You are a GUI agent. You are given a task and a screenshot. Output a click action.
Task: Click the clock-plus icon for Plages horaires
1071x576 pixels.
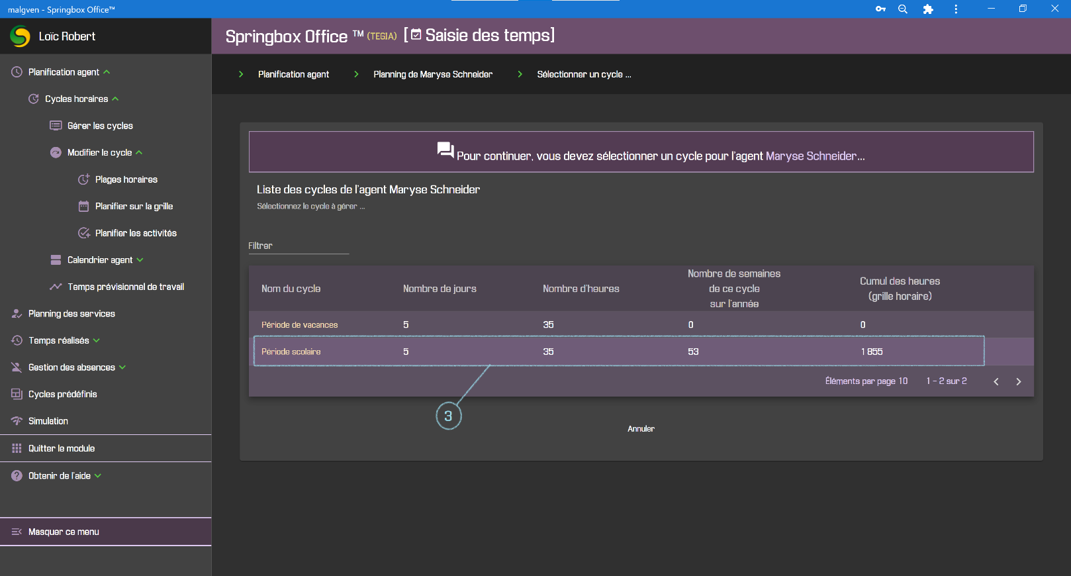coord(84,179)
